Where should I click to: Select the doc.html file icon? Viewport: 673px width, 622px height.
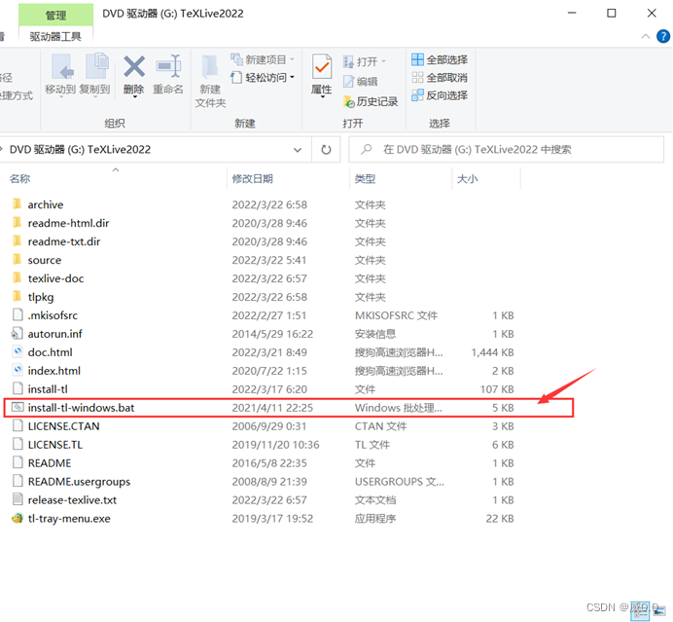pyautogui.click(x=18, y=351)
